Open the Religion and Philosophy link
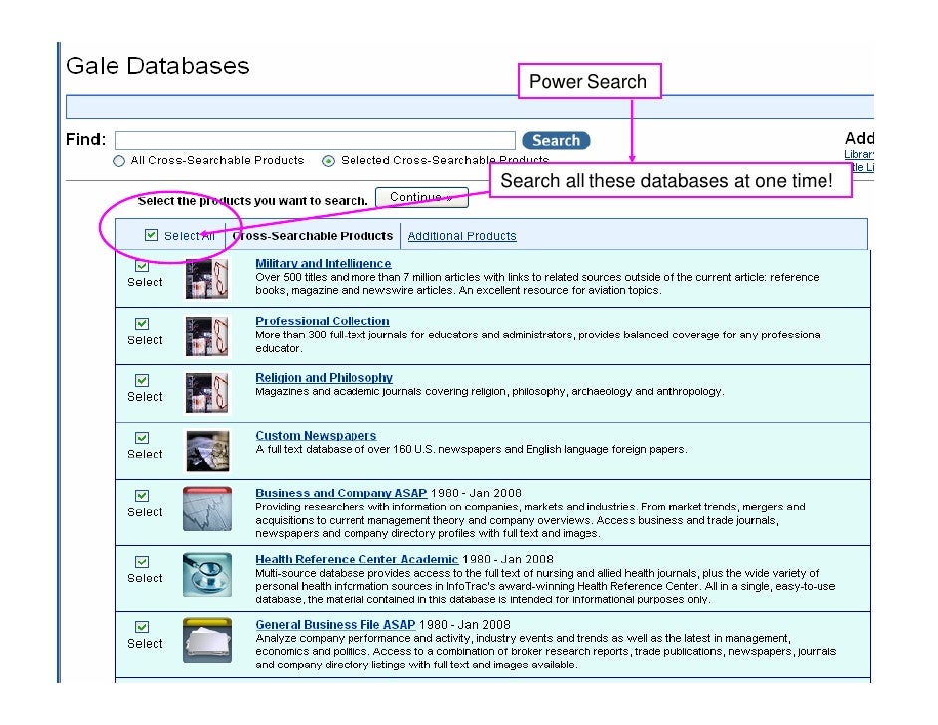This screenshot has height=725, width=938. [x=324, y=378]
